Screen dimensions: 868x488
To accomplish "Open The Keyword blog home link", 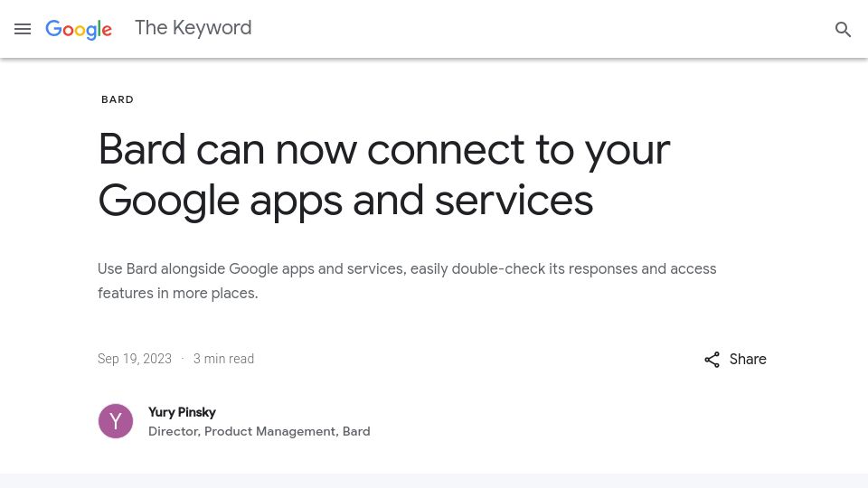I will pos(193,28).
